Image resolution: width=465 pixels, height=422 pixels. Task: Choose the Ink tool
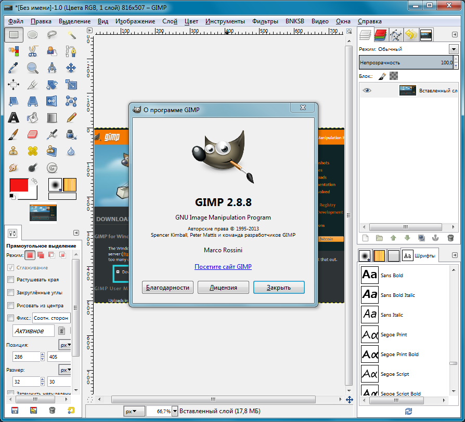(71, 134)
